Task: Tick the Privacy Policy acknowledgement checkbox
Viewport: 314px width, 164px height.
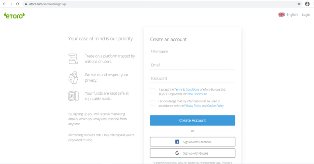Action: click(153, 103)
